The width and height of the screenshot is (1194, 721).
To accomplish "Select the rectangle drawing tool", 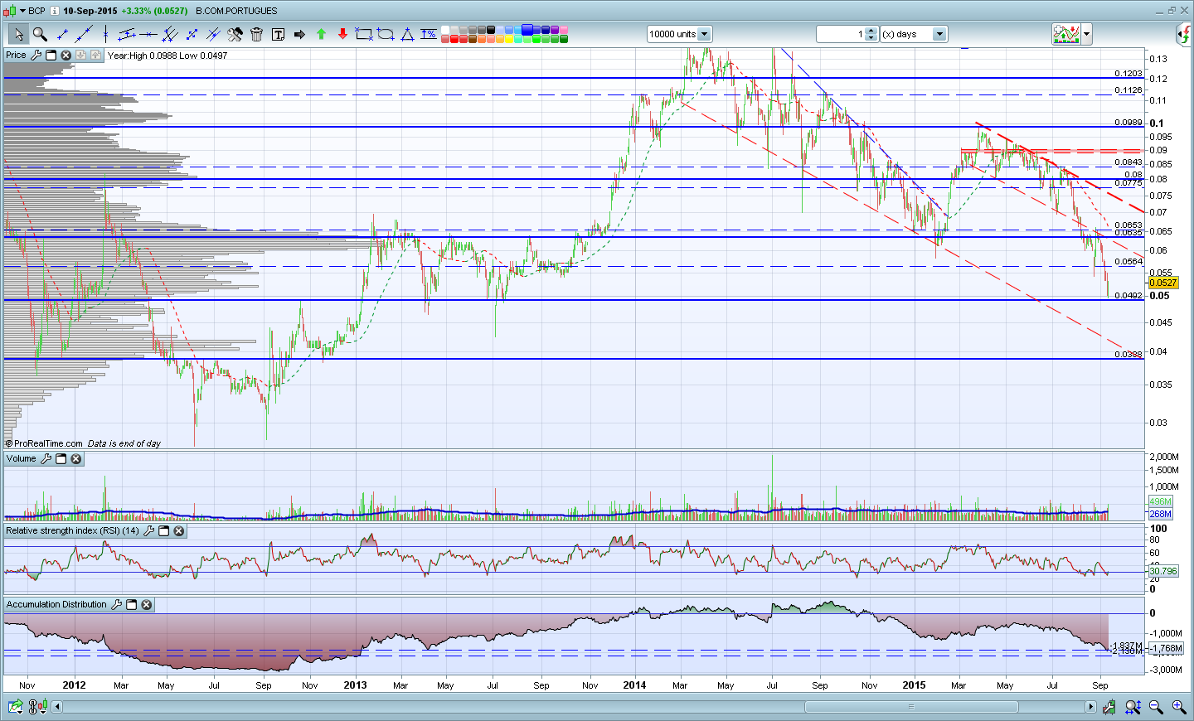I will coord(363,34).
